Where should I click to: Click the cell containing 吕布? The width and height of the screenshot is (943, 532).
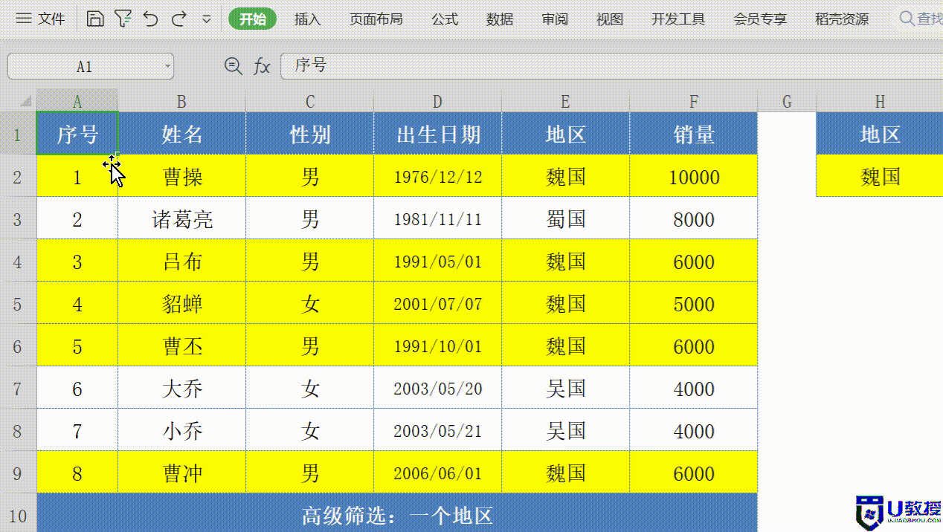182,261
